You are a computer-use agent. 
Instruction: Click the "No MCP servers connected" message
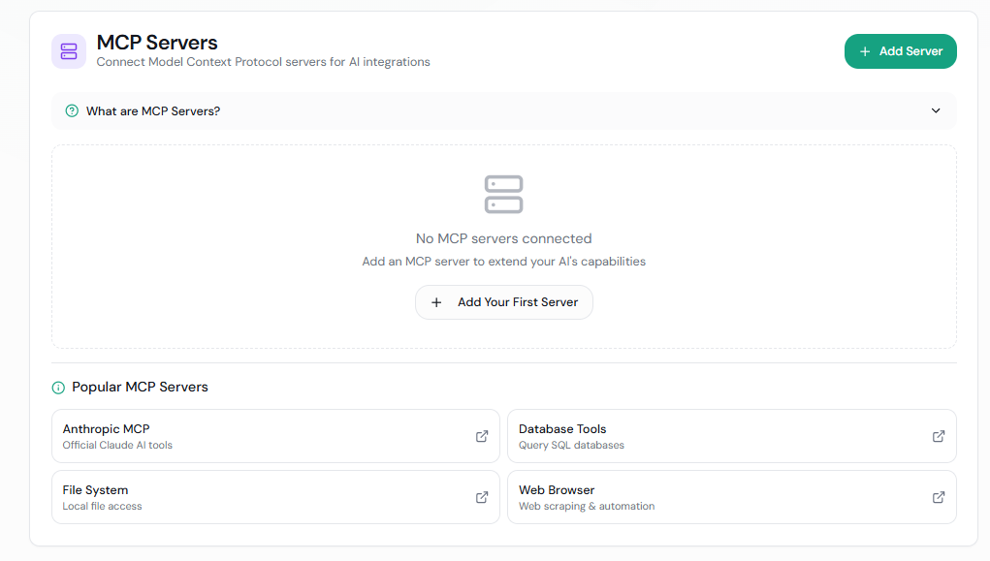[x=503, y=238]
